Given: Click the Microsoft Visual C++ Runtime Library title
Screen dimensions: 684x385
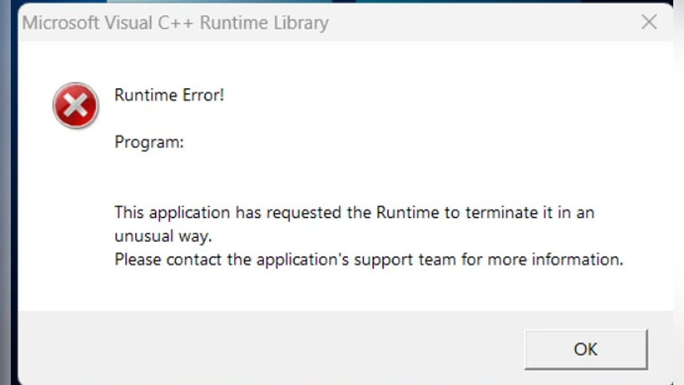Looking at the screenshot, I should point(175,23).
